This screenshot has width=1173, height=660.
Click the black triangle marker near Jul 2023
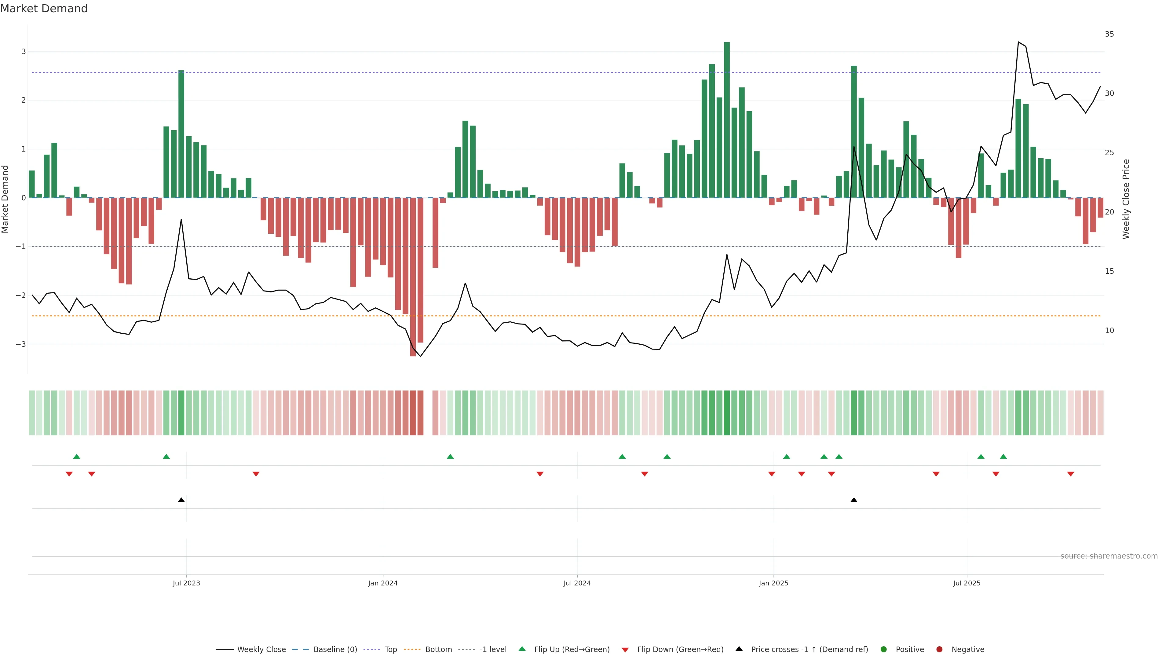point(181,500)
